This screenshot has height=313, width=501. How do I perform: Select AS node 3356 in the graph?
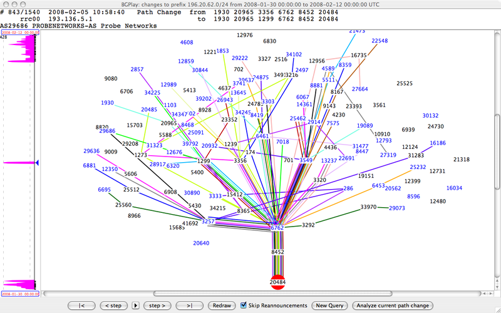pyautogui.click(x=240, y=161)
